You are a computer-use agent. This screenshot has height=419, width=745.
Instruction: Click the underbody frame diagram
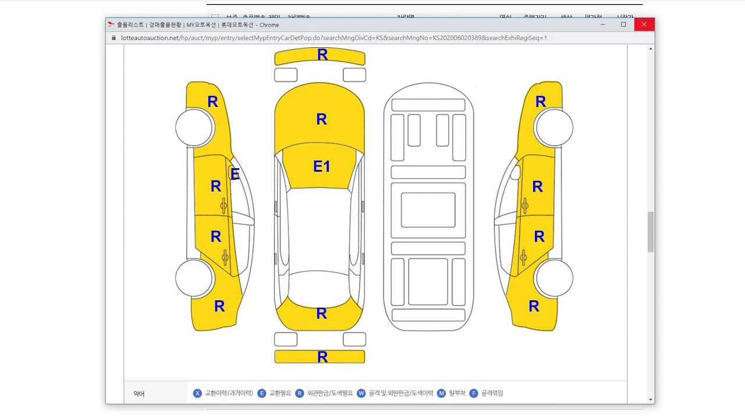click(428, 207)
